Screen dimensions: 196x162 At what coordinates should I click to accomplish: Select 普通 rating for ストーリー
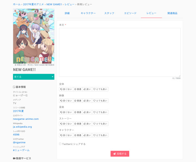pos(78,124)
